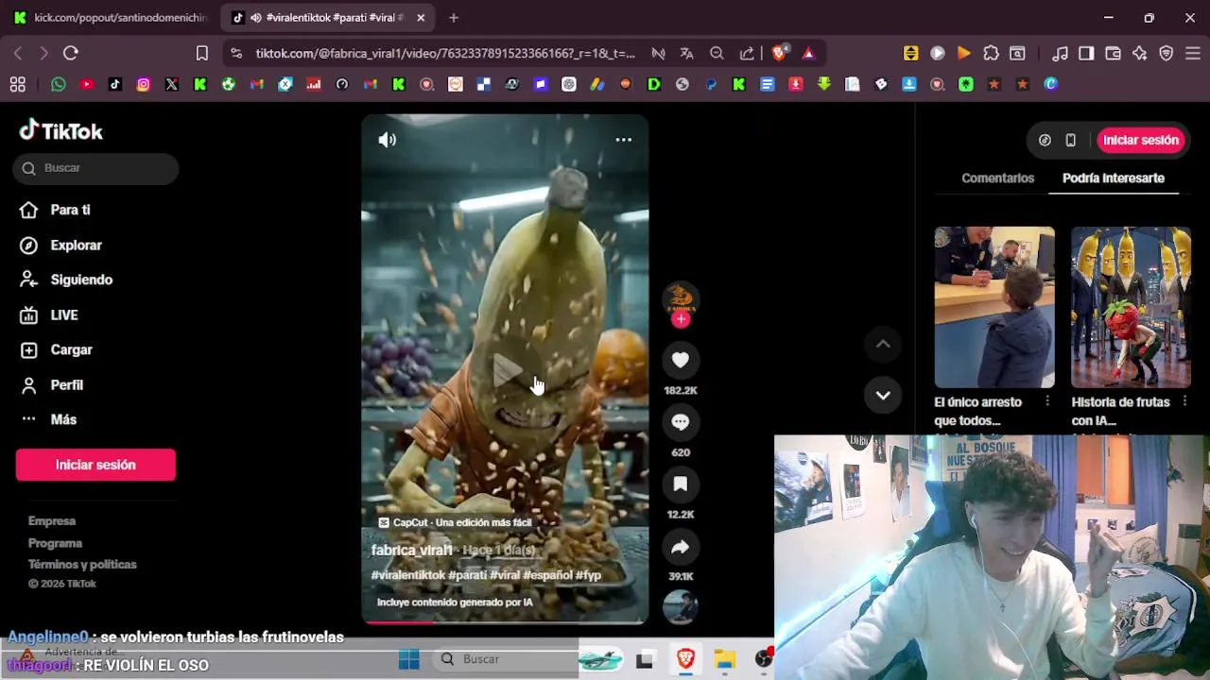This screenshot has height=680, width=1210.
Task: Click the #español hashtag
Action: 546,575
